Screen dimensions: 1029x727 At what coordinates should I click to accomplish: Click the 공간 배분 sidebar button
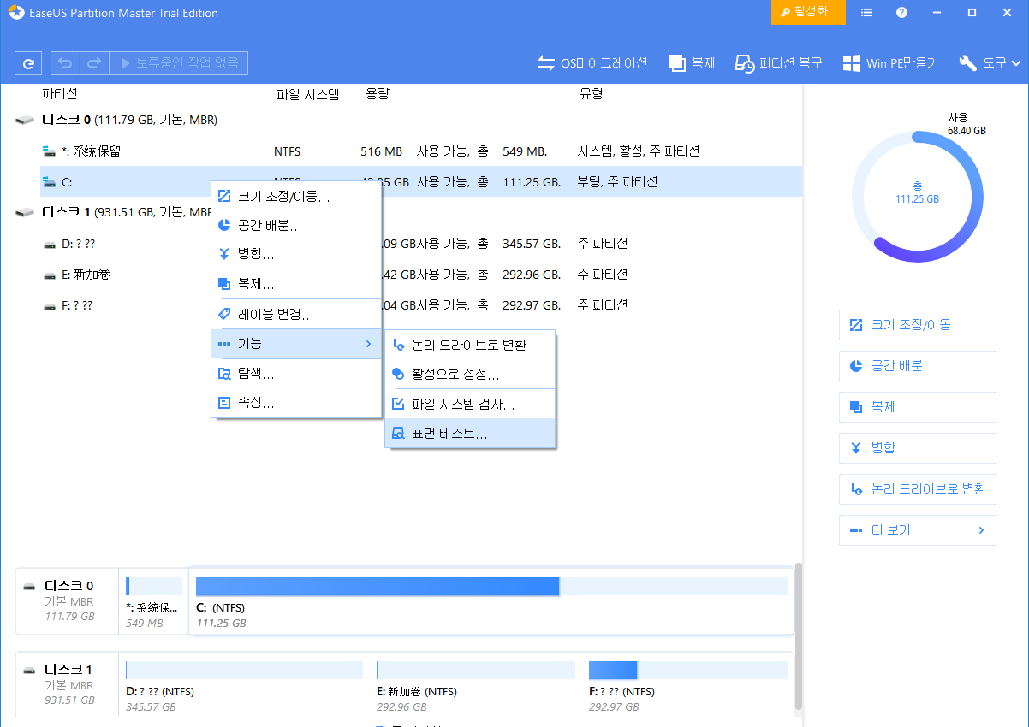(917, 365)
